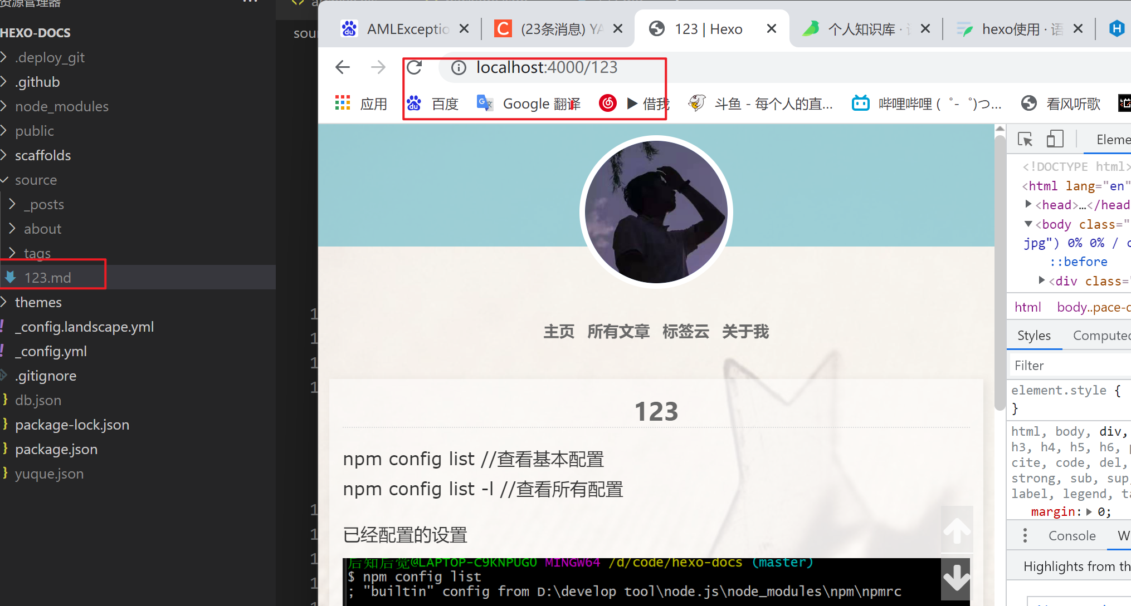Activate DevTools element inspector tool
Viewport: 1131px width, 606px height.
point(1025,139)
